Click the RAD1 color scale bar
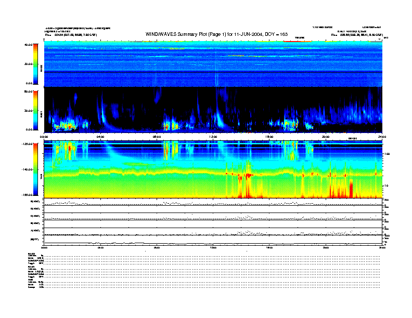This screenshot has width=412, height=318. [35, 110]
